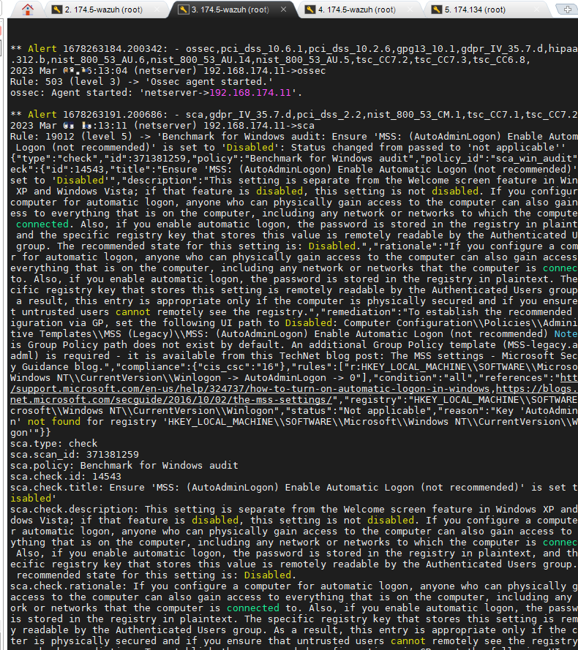Click line 'sca.scan_id: 371381259'

pos(75,454)
